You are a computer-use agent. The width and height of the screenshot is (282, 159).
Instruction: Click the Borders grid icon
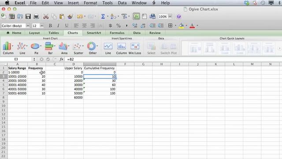pos(170,26)
